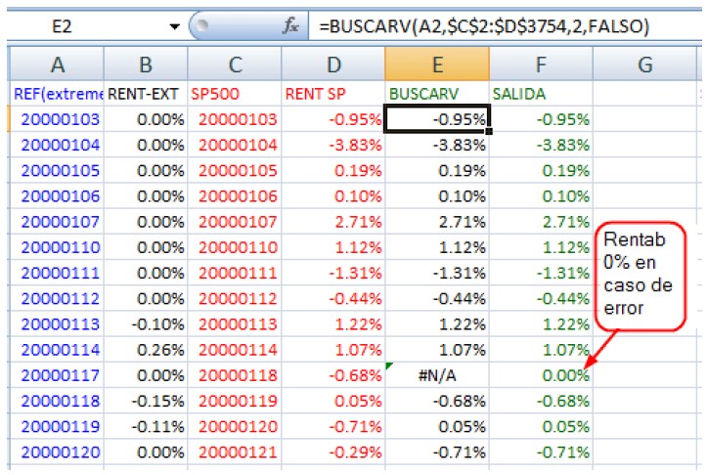Click the formula bar with the BUSCARV formula

[505, 26]
